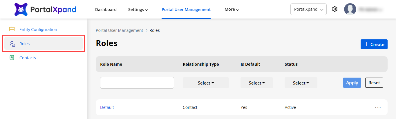This screenshot has width=396, height=119.
Task: Expand the Settings menu
Action: click(138, 10)
